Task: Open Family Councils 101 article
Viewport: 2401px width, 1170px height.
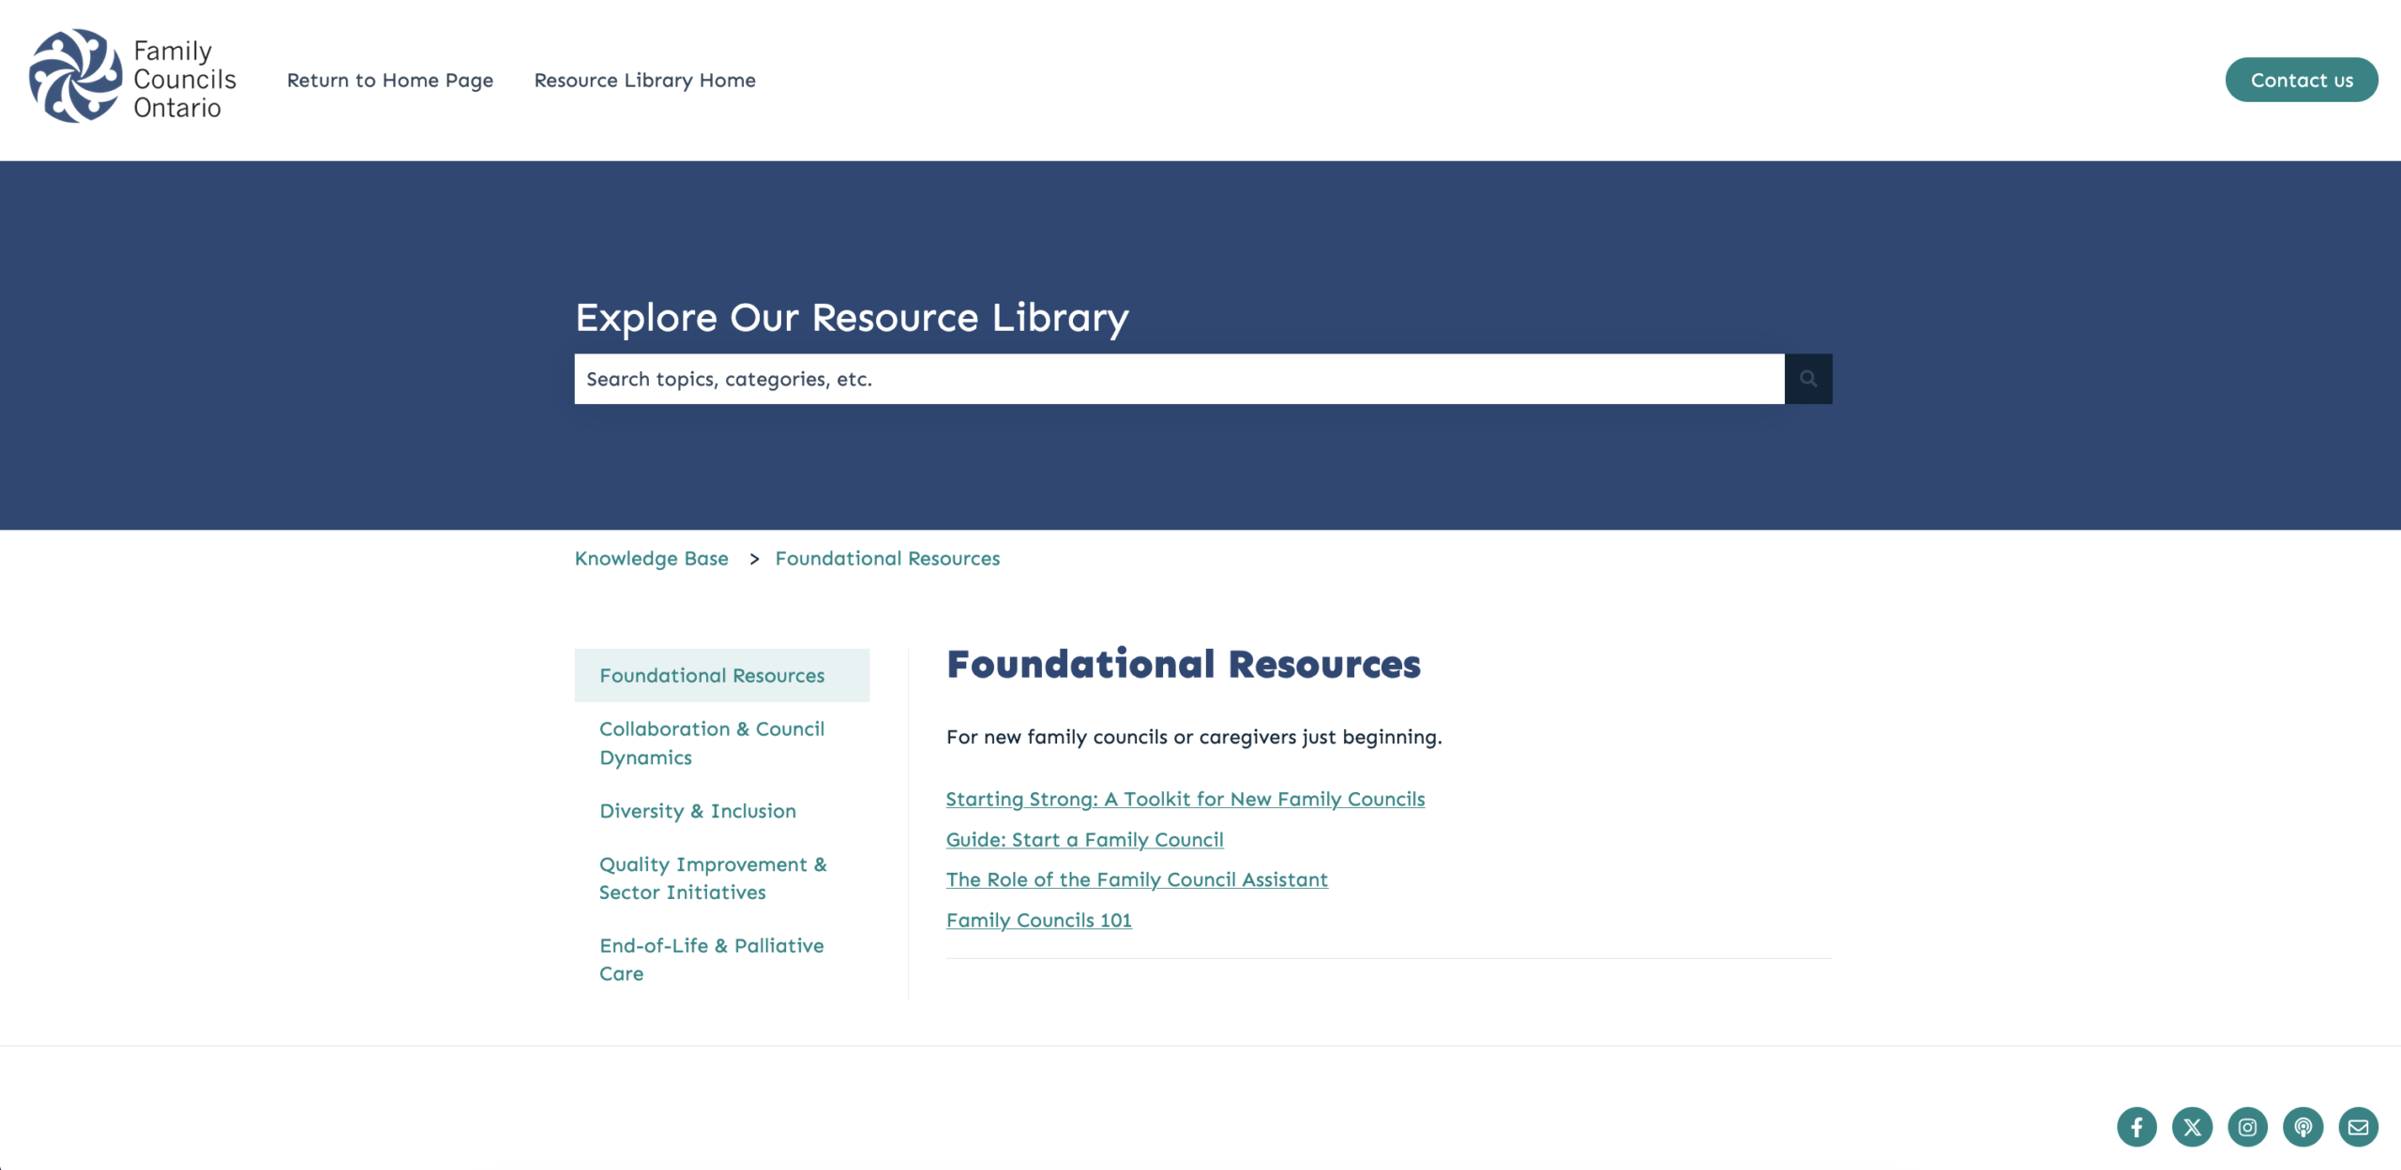Action: 1038,920
